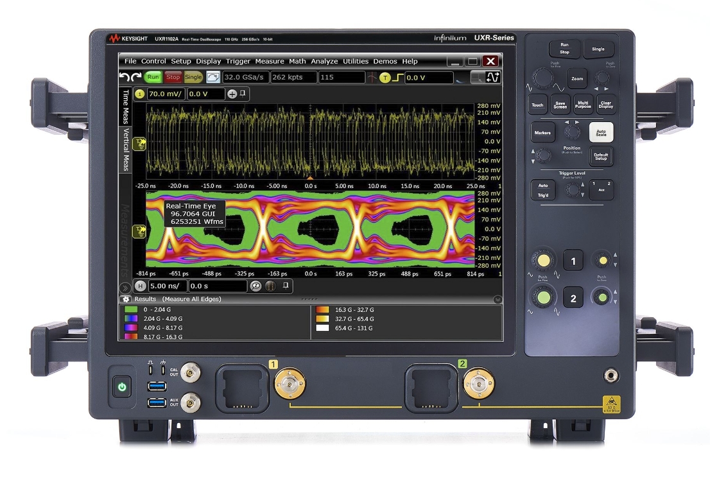
Task: Open the Measure menu
Action: 269,61
